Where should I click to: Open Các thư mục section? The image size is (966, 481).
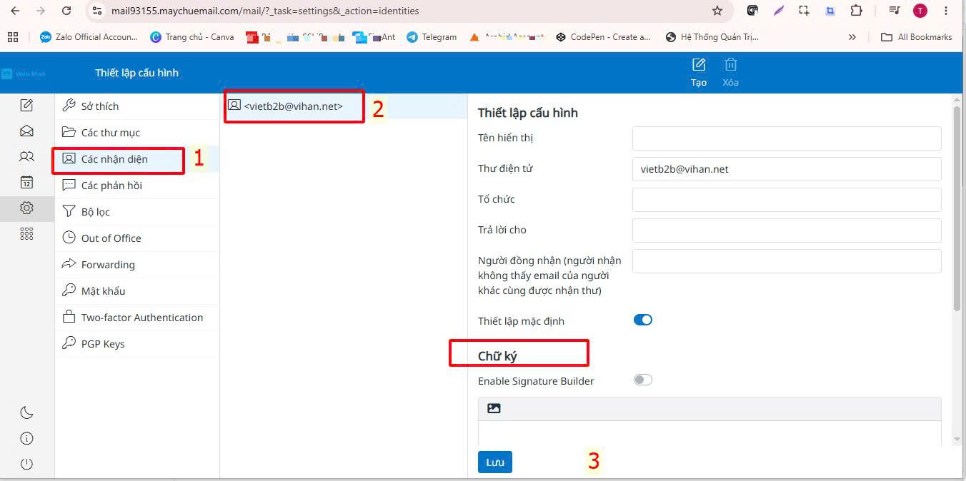(x=137, y=133)
